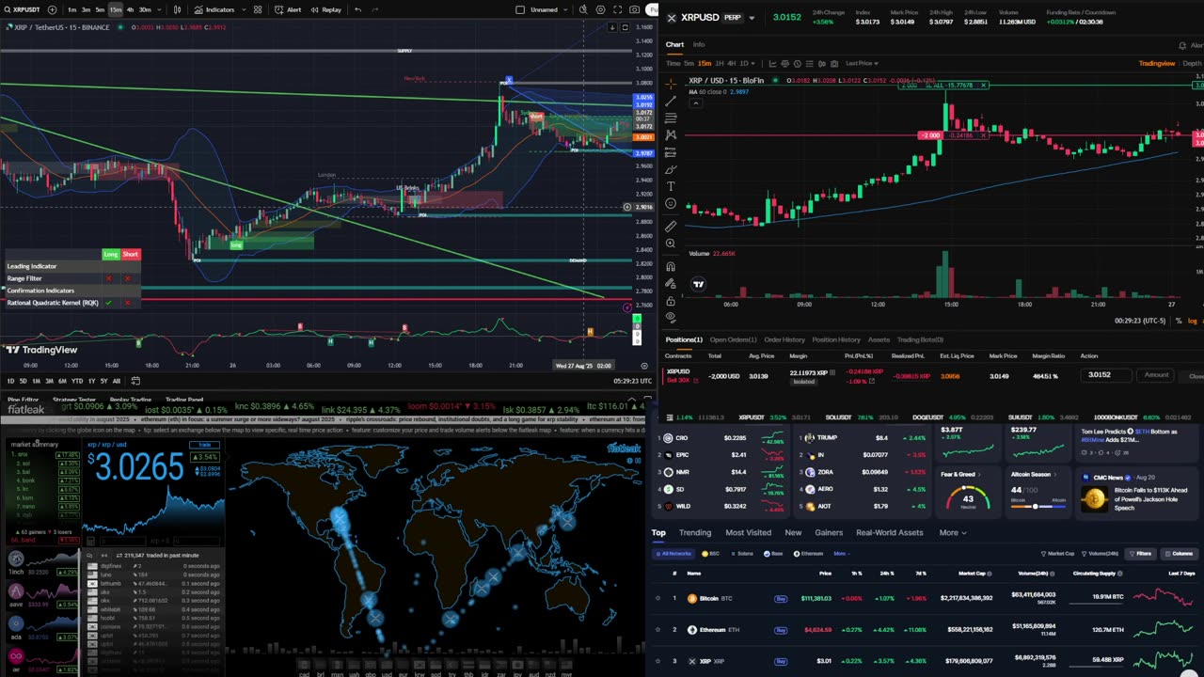Select 15m timeframe in TradingView toolbar

[115, 9]
